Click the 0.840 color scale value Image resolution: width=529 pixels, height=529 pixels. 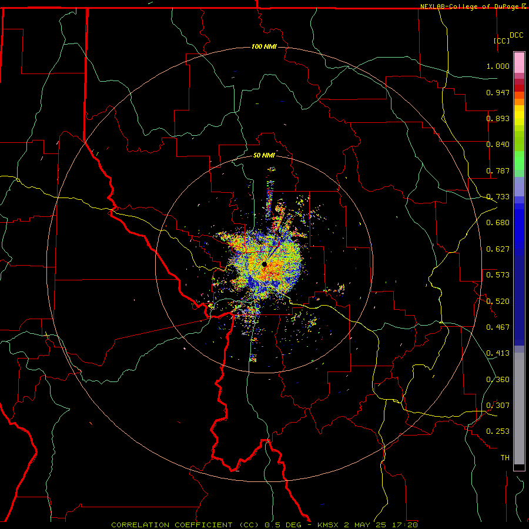[x=498, y=145]
